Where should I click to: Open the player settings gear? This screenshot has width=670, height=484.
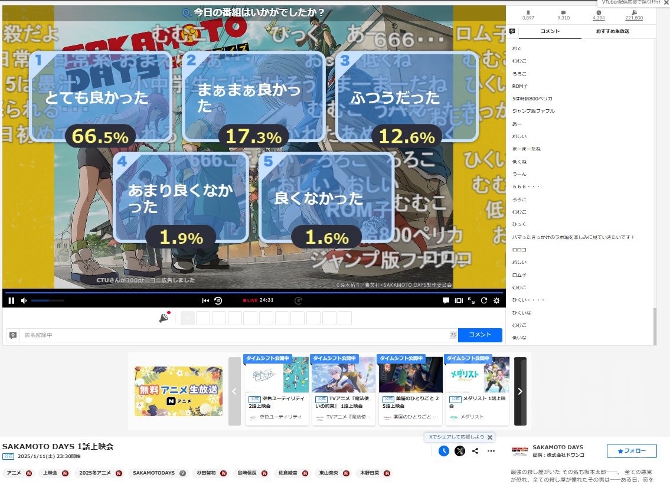point(496,300)
